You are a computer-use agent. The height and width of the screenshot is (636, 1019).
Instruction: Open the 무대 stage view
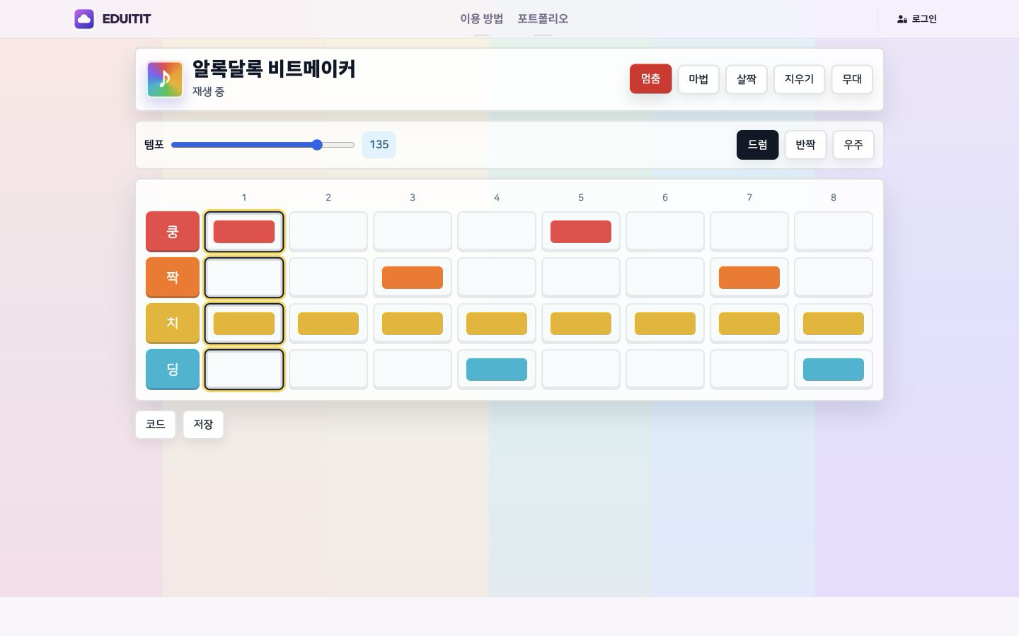pos(852,79)
